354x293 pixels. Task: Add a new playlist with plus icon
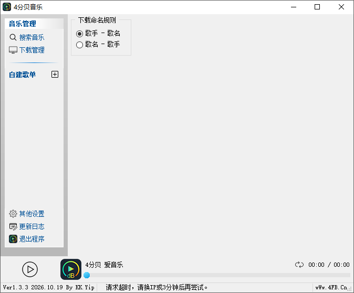tap(55, 74)
